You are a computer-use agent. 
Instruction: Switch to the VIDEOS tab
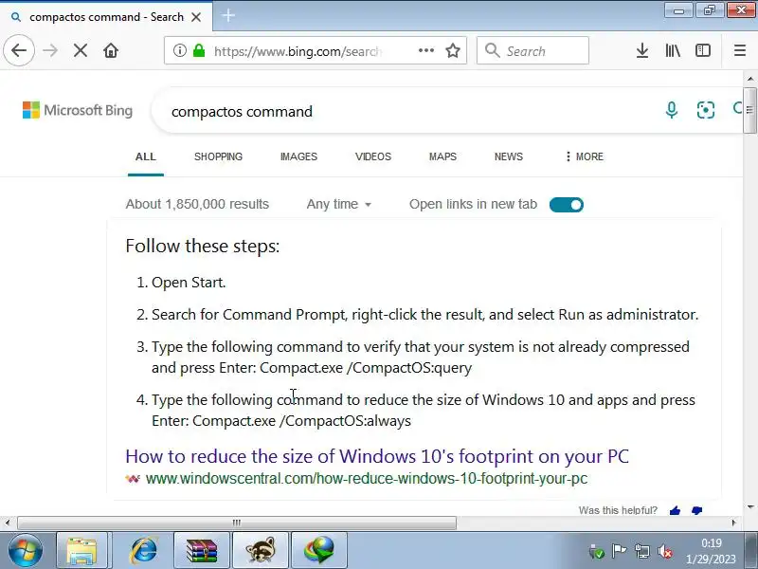coord(372,156)
